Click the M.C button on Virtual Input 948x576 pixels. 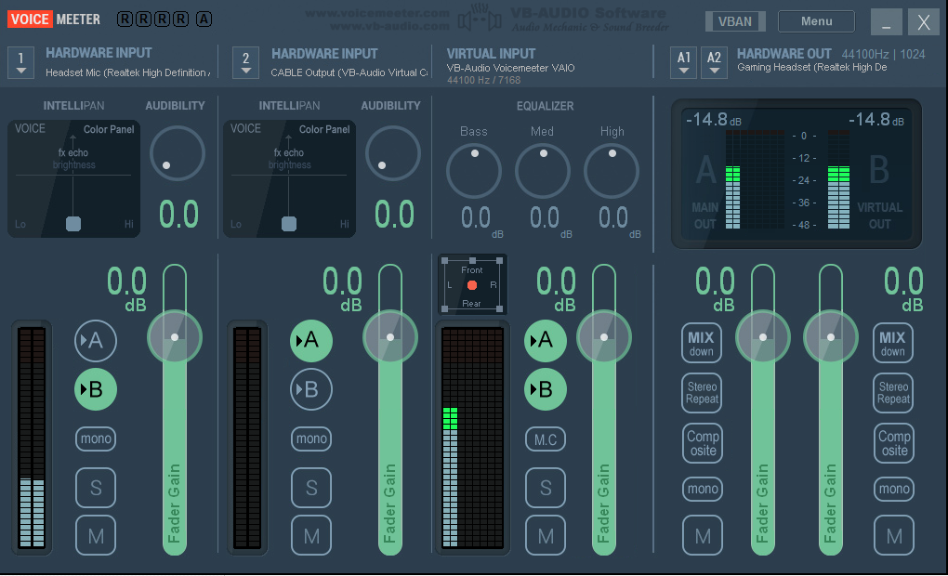tap(545, 439)
